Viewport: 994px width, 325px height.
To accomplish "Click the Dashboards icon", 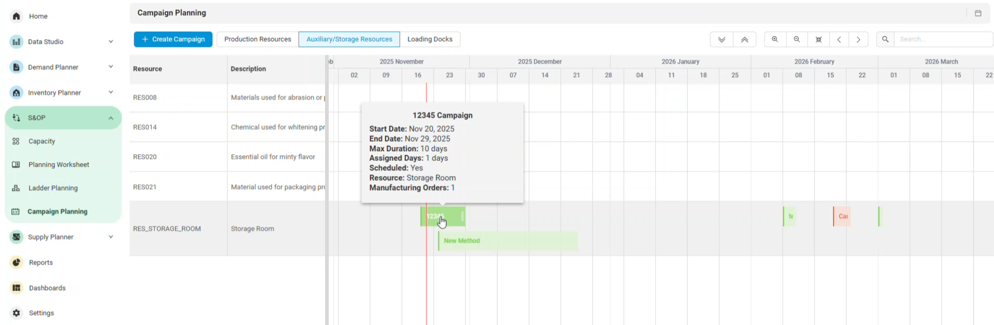I will [17, 288].
